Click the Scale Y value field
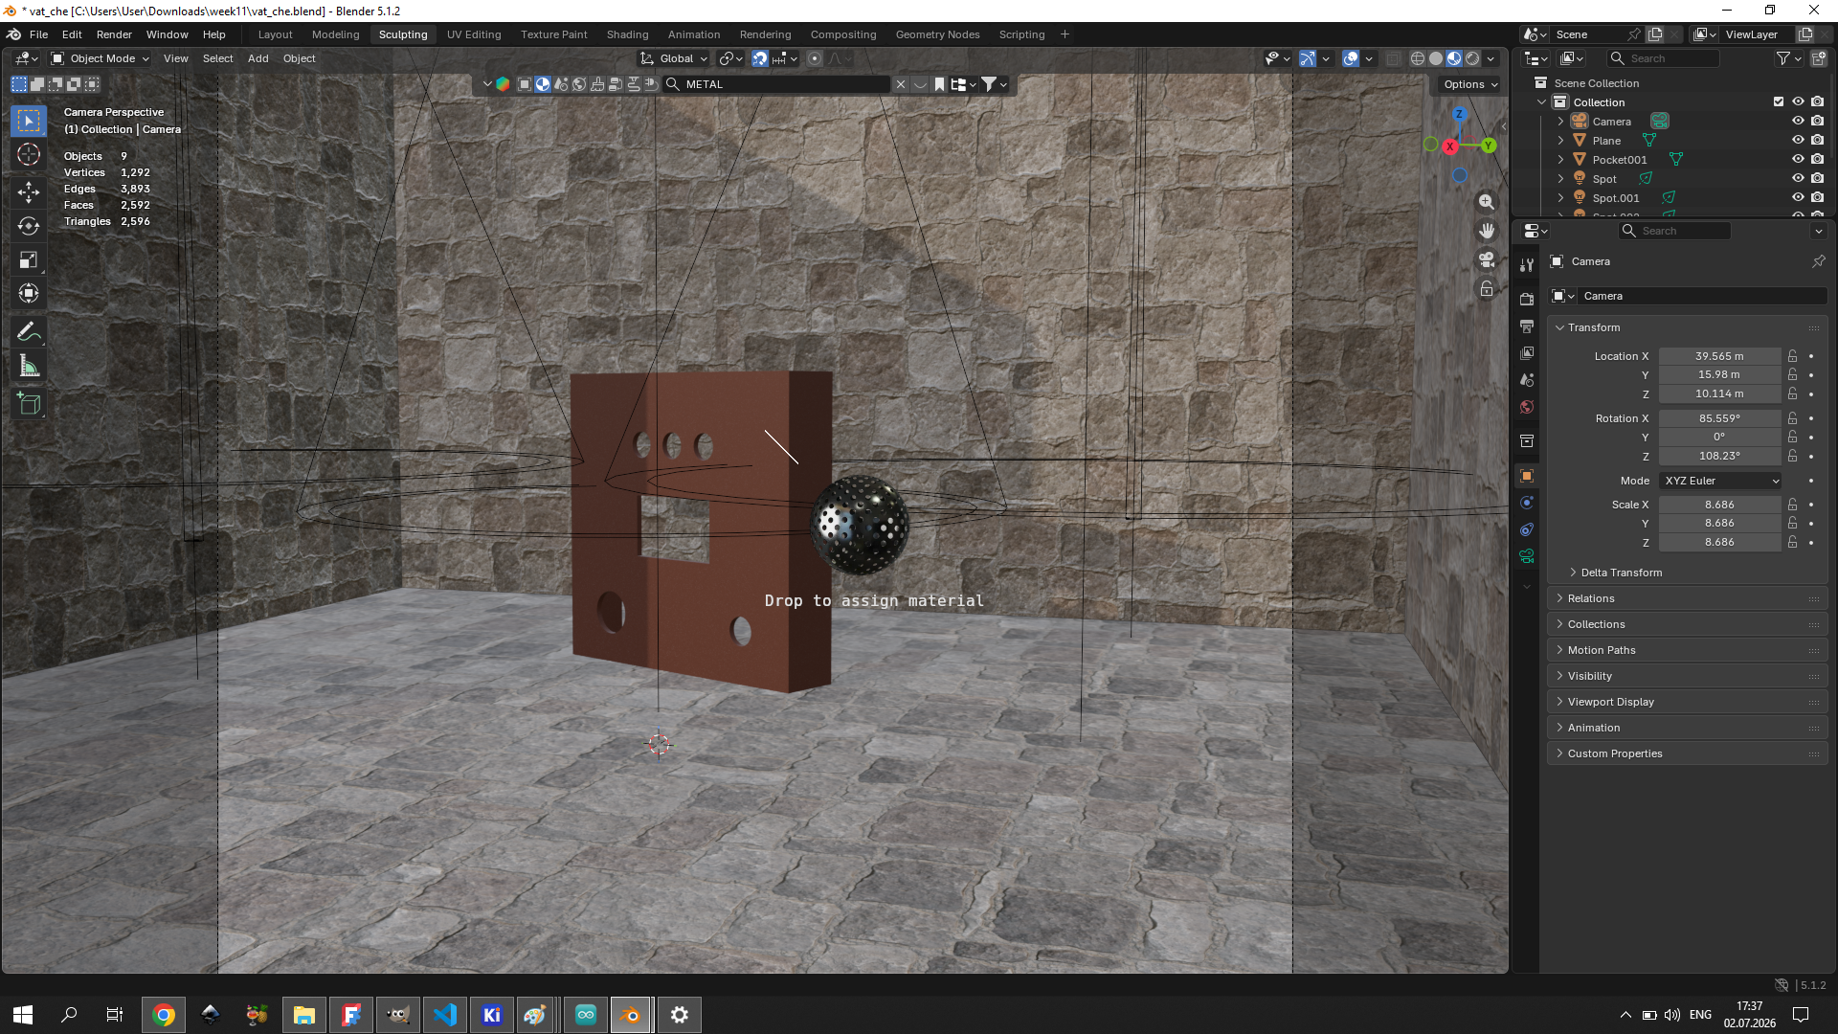 point(1719,523)
